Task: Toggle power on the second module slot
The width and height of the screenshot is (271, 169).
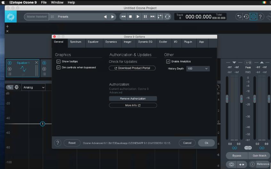Action: pos(44,63)
